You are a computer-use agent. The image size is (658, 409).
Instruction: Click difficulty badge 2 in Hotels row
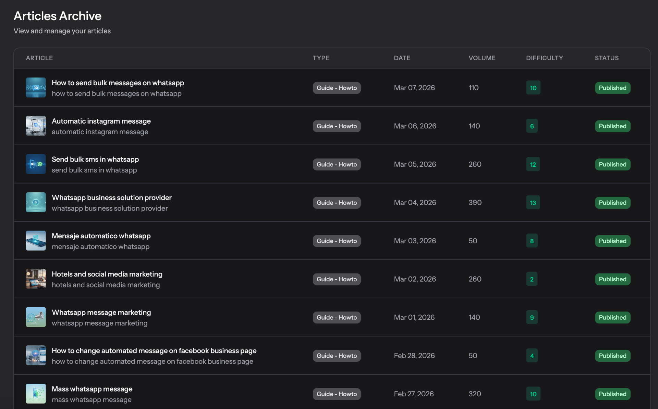[x=532, y=279]
